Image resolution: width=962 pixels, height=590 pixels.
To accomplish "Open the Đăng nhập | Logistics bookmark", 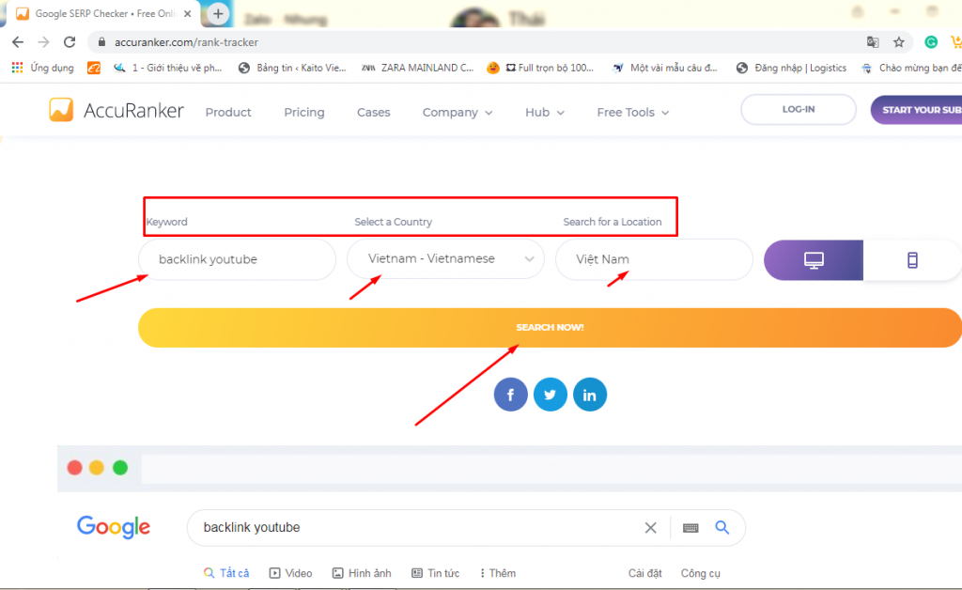I will pos(791,68).
